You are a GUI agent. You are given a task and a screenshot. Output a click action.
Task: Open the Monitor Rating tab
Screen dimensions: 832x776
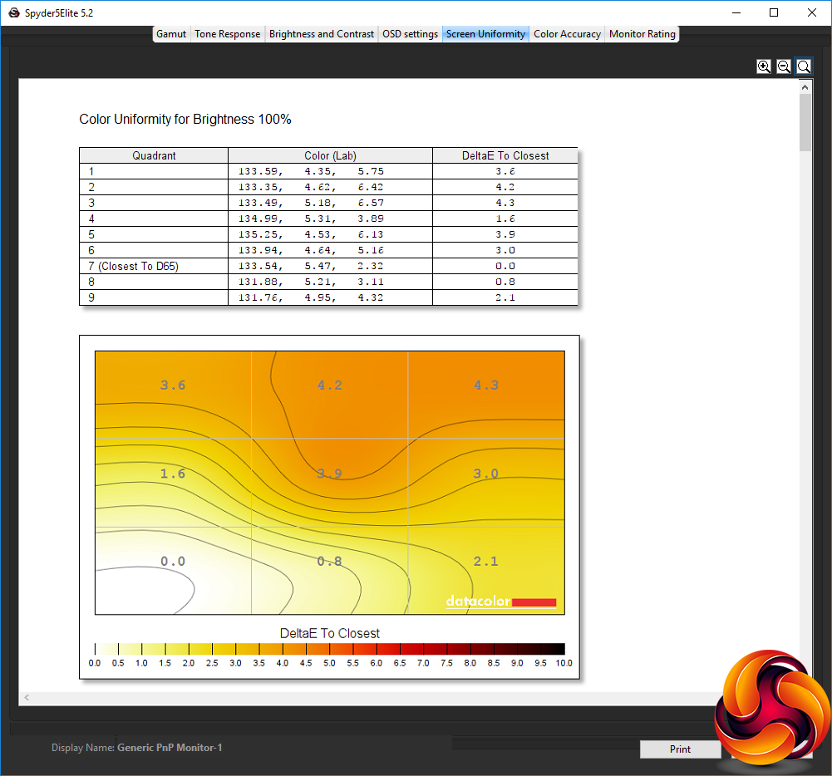point(642,34)
